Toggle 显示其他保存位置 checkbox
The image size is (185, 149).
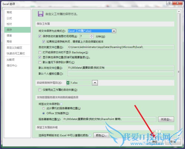coord(40,57)
